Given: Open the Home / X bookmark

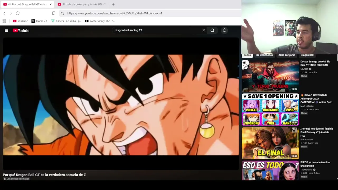Looking at the screenshot, I should tap(40, 21).
